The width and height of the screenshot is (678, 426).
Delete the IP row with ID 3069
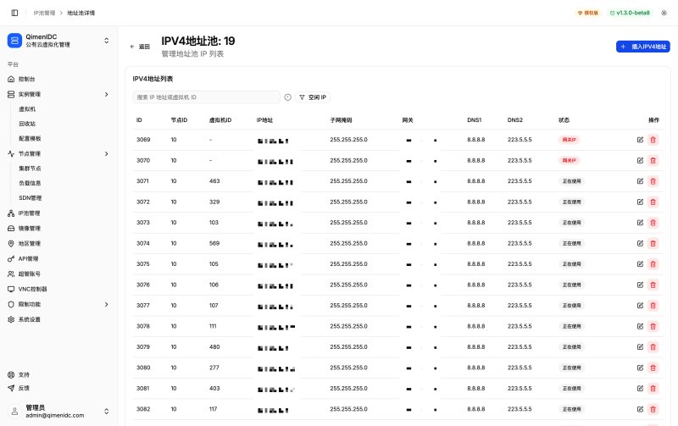653,140
